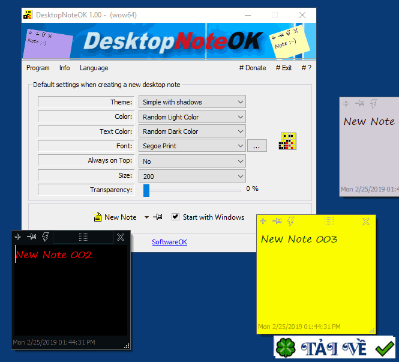
Task: Click the drag grip on black note 002
Action: 83,237
